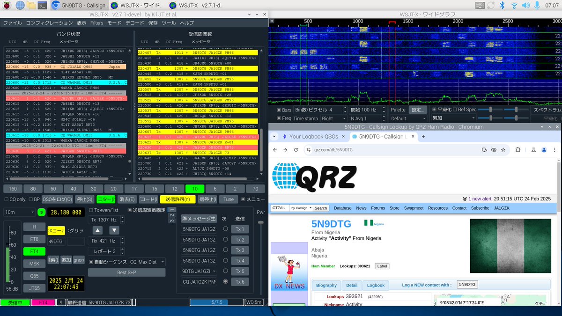The width and height of the screenshot is (562, 316).
Task: Toggle the BP checkbox
Action: pyautogui.click(x=31, y=199)
